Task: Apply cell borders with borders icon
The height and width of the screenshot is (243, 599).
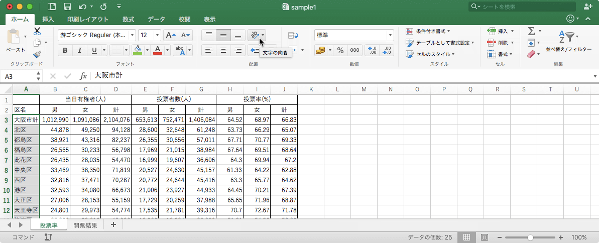Action: [116, 50]
